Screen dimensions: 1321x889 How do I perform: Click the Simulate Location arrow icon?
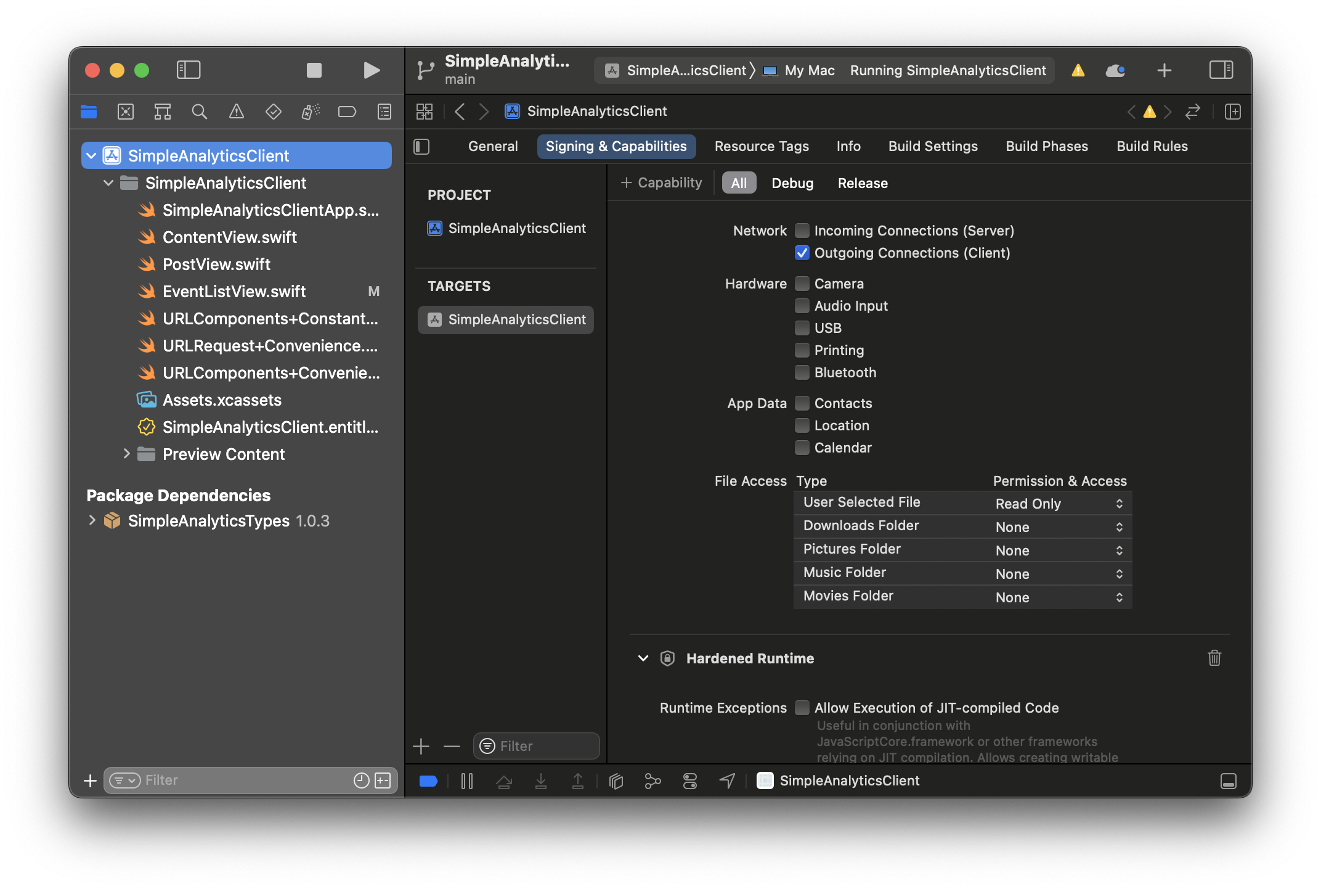point(727,781)
